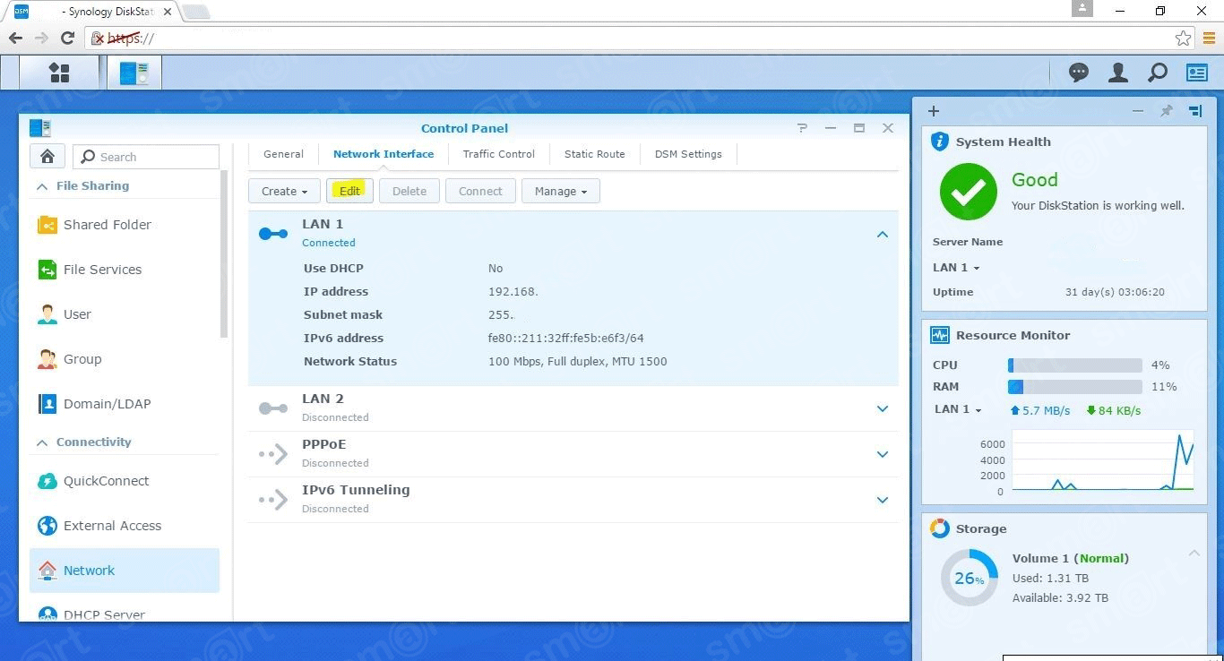Open the User settings item
1224x661 pixels.
pyautogui.click(x=125, y=314)
